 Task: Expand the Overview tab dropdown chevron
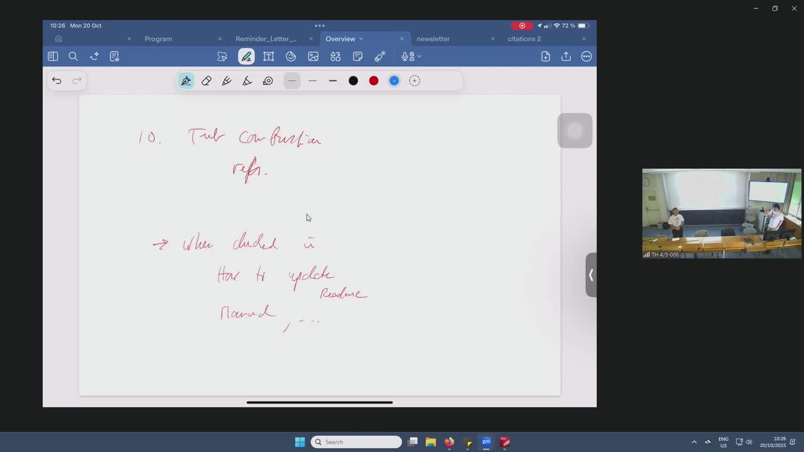[361, 39]
